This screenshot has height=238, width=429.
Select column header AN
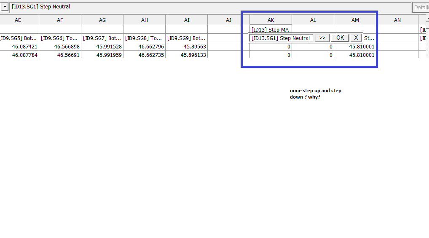(x=397, y=20)
